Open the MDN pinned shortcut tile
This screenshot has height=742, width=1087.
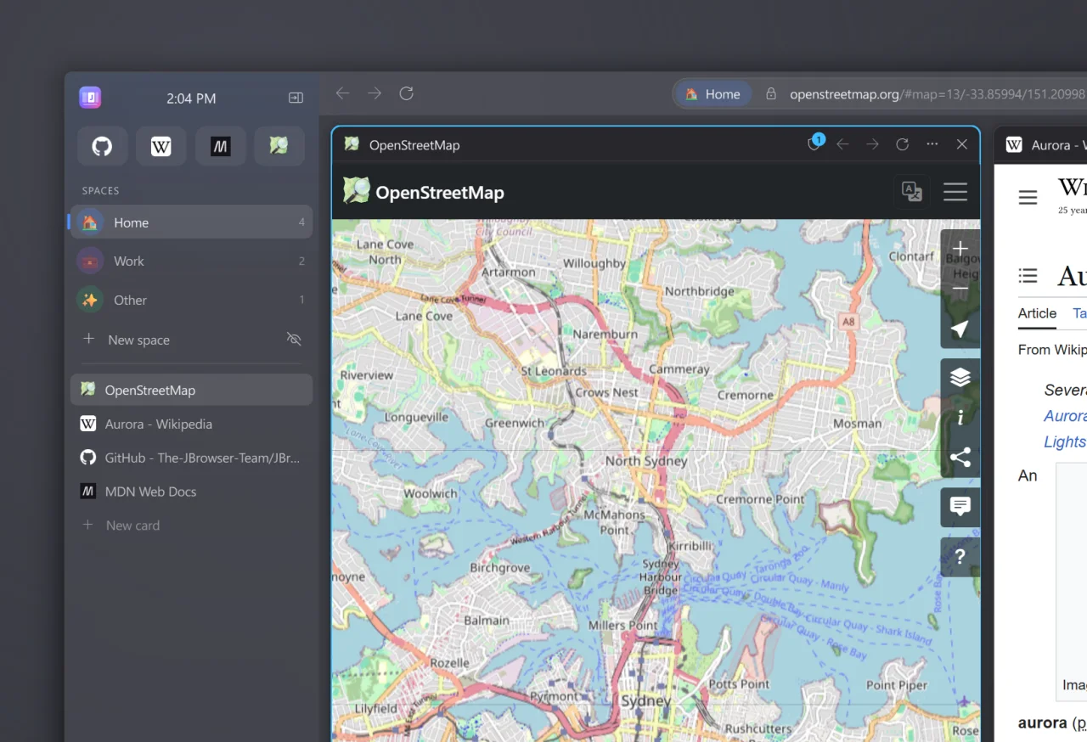click(x=221, y=146)
